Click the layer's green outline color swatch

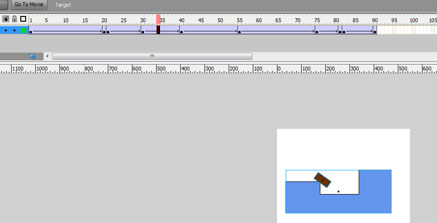[x=23, y=30]
